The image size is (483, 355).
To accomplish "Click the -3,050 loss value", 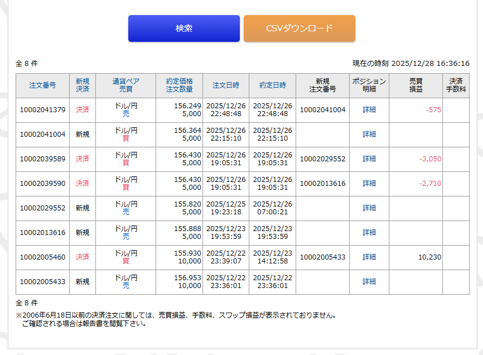I will tap(430, 159).
